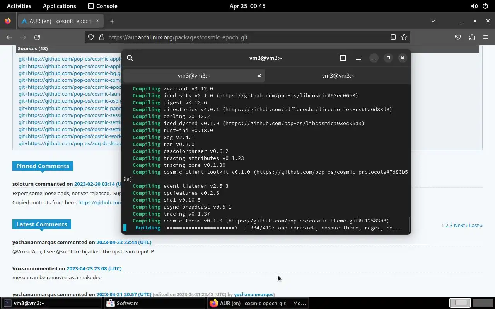The width and height of the screenshot is (495, 309).
Task: Toggle Firefox reader view icon
Action: 393,37
